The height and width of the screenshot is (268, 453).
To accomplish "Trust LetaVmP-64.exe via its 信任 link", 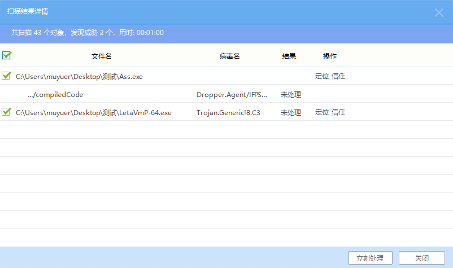I will click(x=338, y=112).
